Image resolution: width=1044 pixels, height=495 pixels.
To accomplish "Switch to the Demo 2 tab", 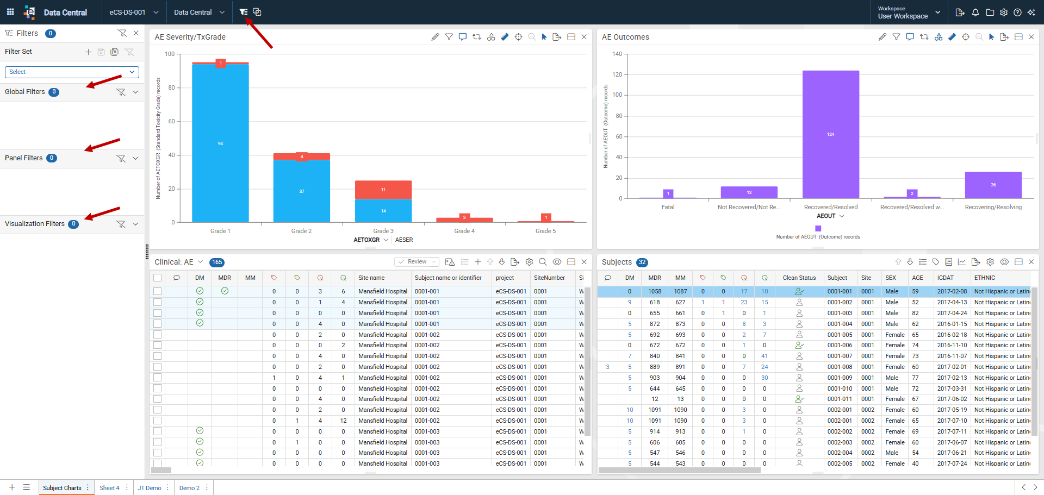I will [x=189, y=488].
